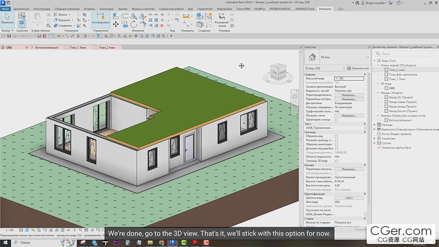This screenshot has width=439, height=247.
Task: Select the Move tool with the four-arrow icon
Action: [116, 24]
